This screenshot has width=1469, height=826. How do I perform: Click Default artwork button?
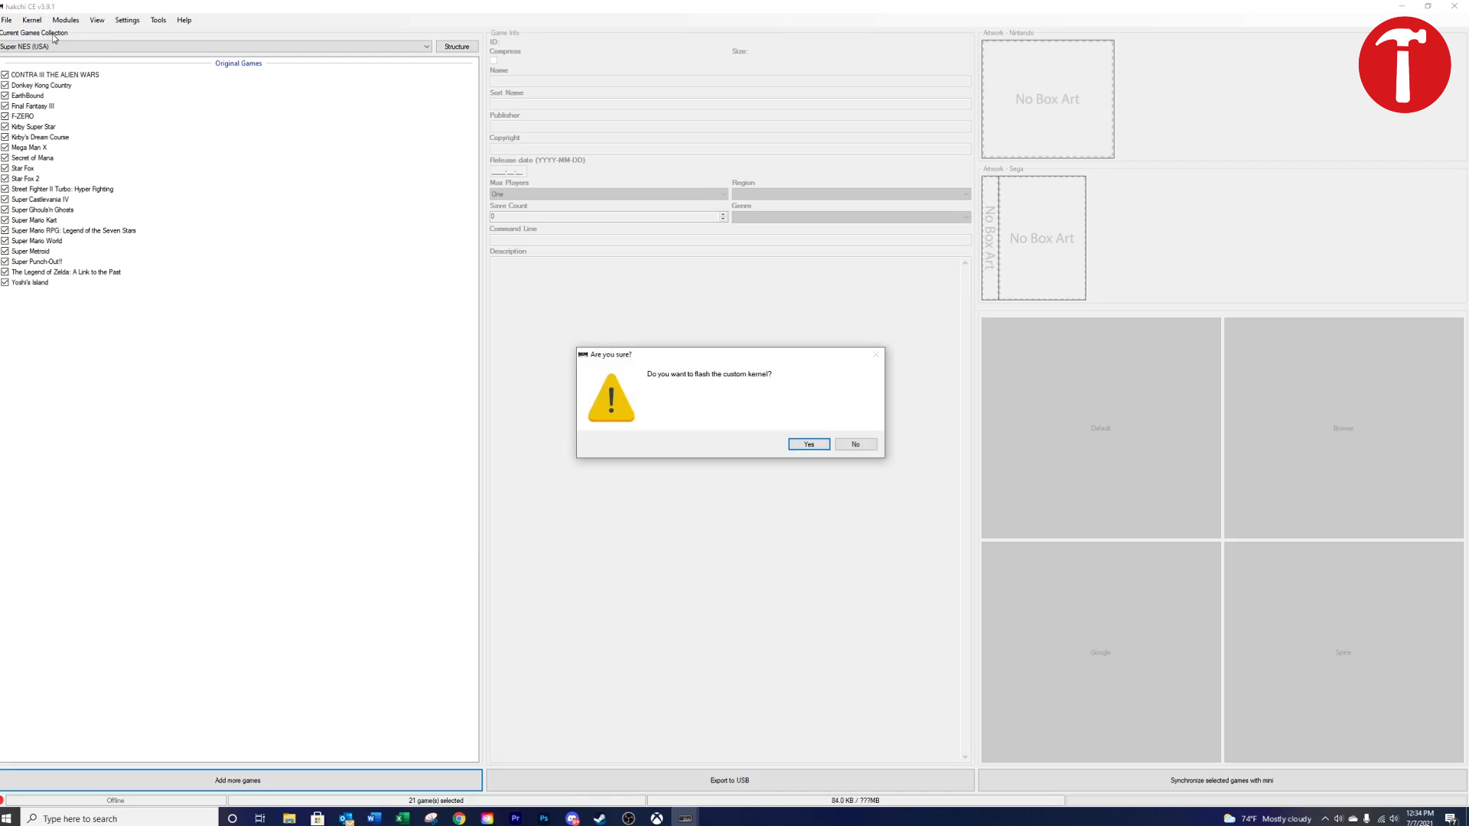(x=1099, y=428)
